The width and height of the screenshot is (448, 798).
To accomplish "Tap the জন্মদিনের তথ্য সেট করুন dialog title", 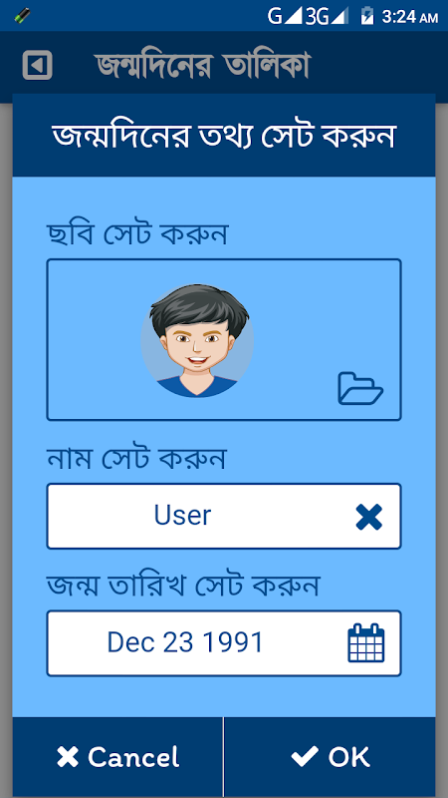I will 224,136.
